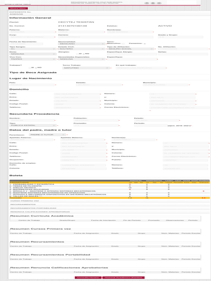211x281 pixels.
Task: Click the ASIGNATURAS column header
Action: 19,182
